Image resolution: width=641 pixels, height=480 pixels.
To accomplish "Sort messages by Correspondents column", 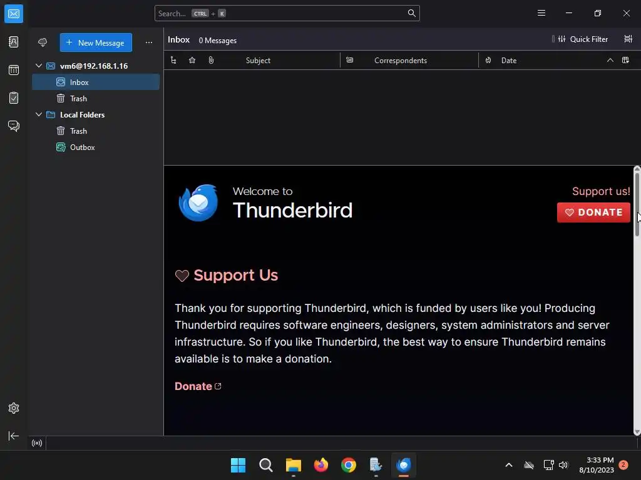I will 401,61.
